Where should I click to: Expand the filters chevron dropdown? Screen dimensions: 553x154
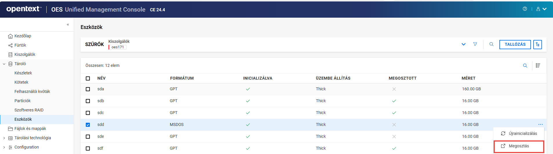(x=463, y=44)
